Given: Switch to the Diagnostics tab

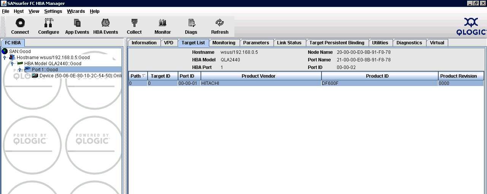Looking at the screenshot, I should click(x=409, y=42).
